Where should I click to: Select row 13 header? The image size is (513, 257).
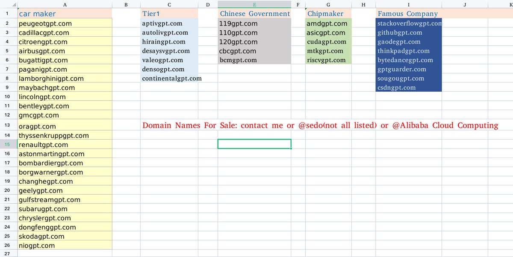click(9, 126)
